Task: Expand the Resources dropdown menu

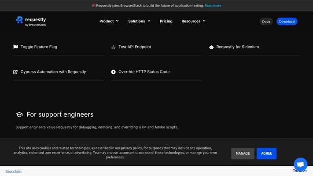Action: [193, 21]
